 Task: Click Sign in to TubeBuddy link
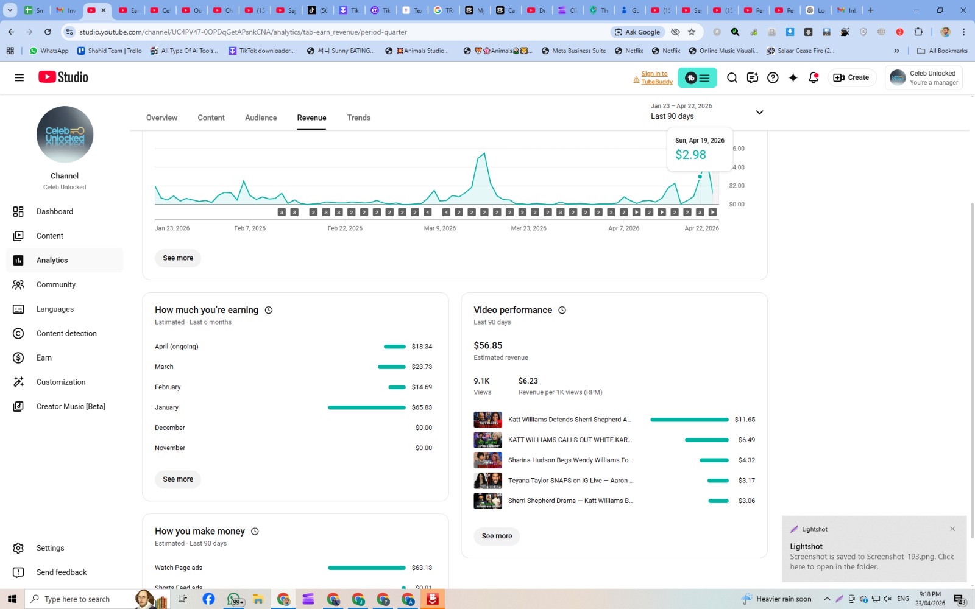(x=657, y=77)
